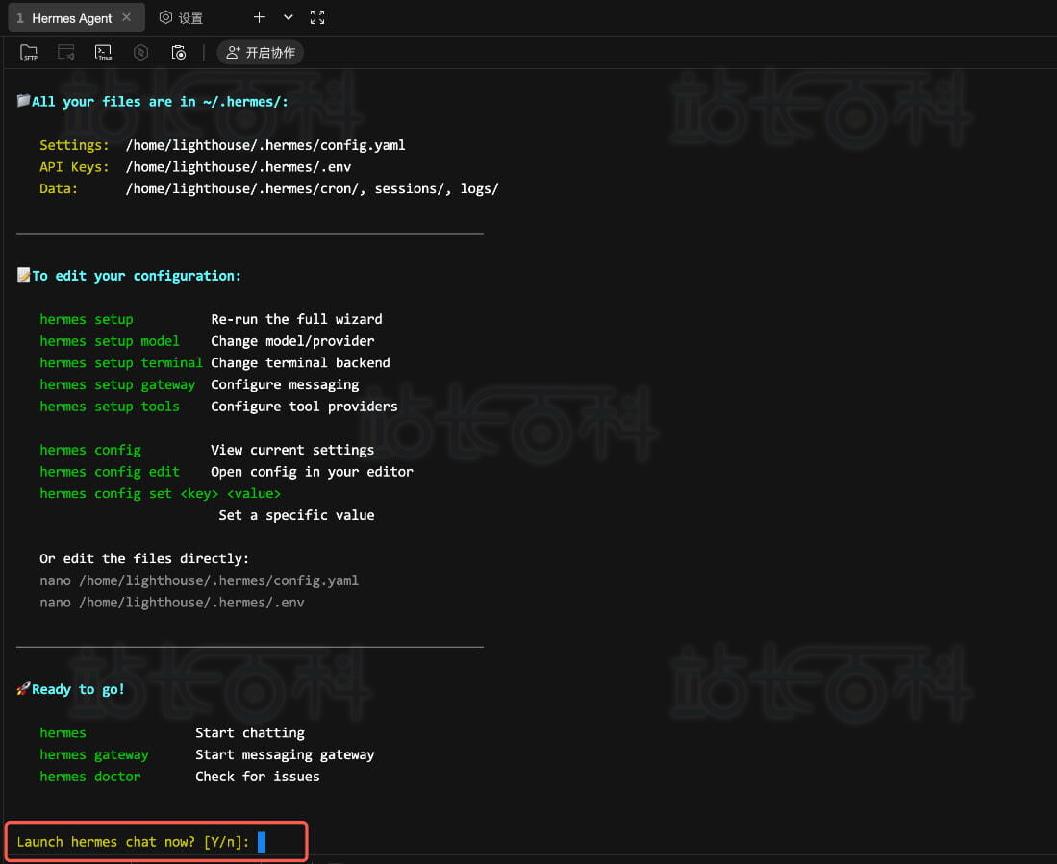Close the Hermes Agent tab
The height and width of the screenshot is (864, 1057).
tap(127, 17)
